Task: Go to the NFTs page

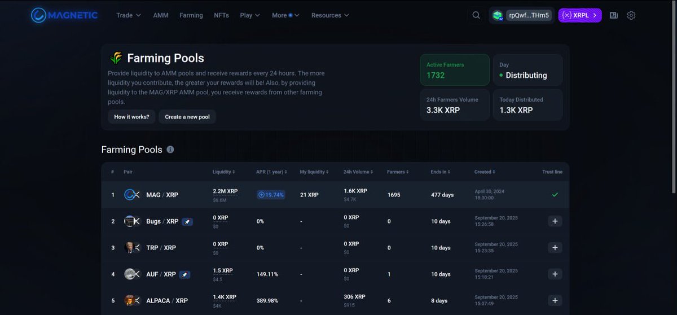Action: coord(222,15)
